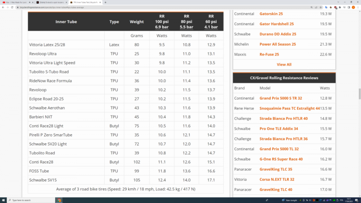The image size is (361, 203).
Task: Open the red shield ad-blocker extension
Action: pos(335,7)
